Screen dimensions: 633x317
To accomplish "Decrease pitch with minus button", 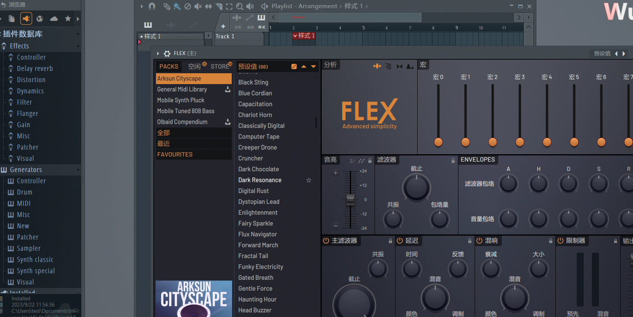I will tap(336, 226).
